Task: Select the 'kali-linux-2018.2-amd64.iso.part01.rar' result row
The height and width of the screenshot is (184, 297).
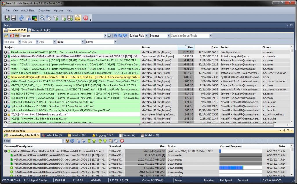Action: pyautogui.click(x=146, y=106)
